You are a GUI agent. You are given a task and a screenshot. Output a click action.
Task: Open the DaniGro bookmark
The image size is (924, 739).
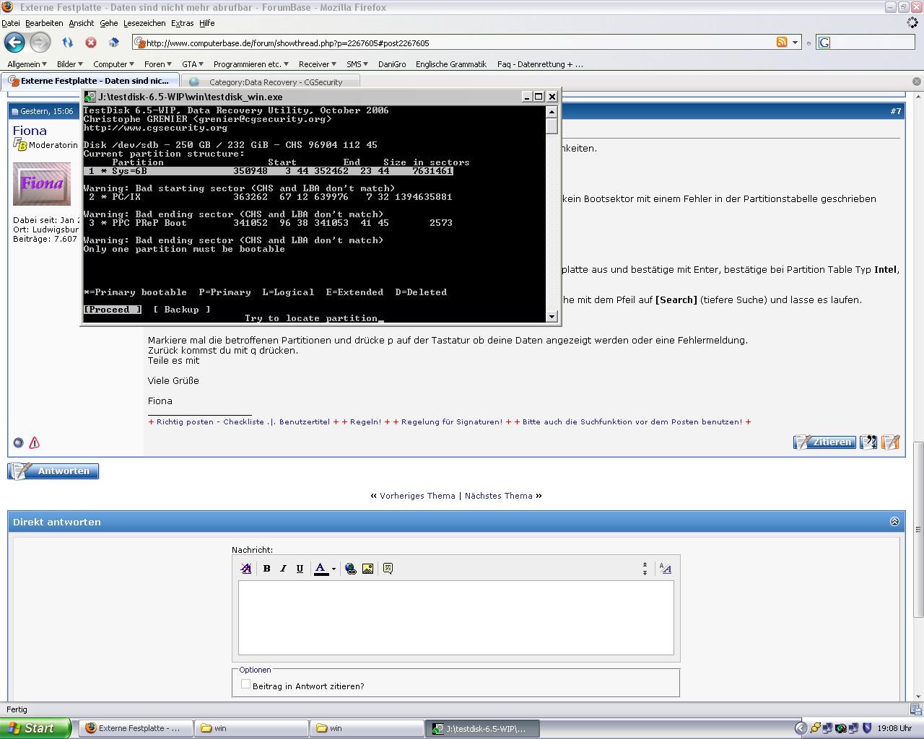pos(392,64)
